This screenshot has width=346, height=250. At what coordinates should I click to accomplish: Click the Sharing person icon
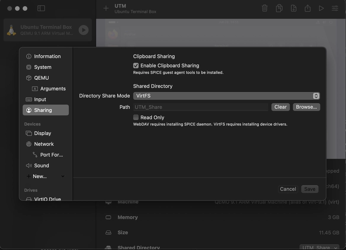tap(29, 110)
